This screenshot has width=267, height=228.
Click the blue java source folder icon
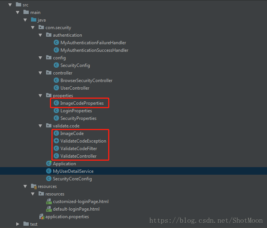[x=34, y=20]
